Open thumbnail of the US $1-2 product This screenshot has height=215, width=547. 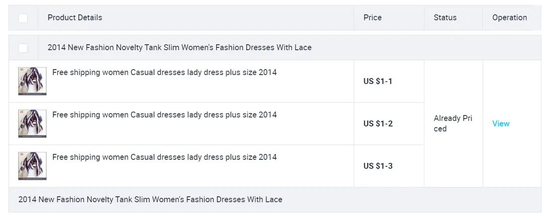click(32, 124)
